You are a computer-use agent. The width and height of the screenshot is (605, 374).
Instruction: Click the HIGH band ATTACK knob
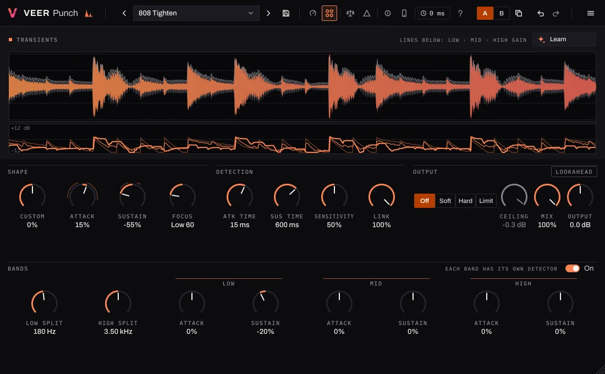point(487,302)
